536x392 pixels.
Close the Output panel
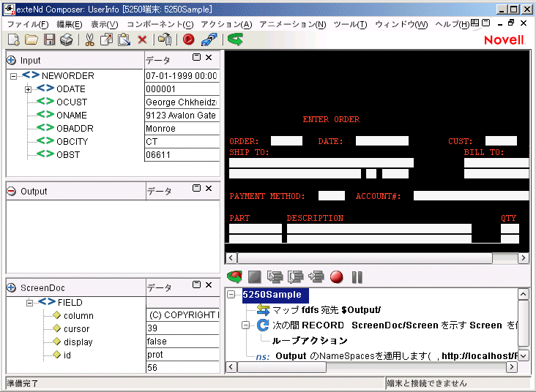tap(209, 188)
